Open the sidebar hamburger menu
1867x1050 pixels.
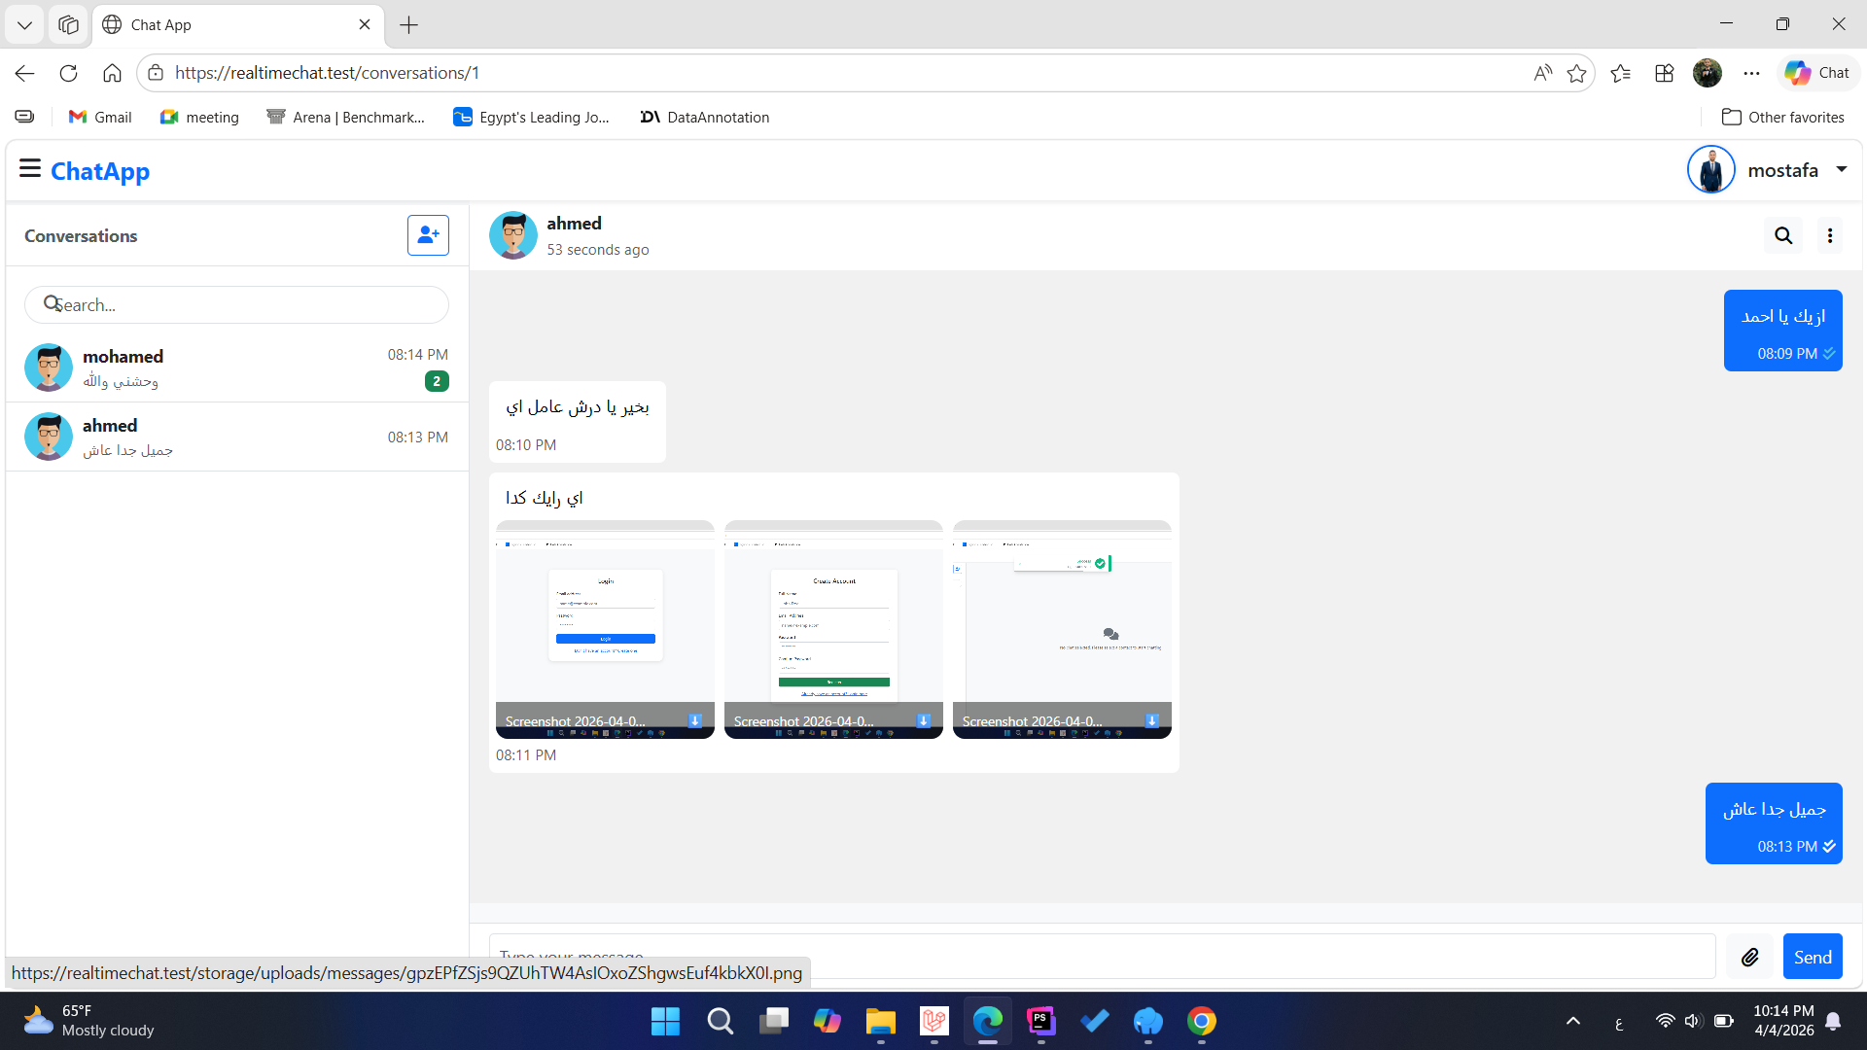30,168
